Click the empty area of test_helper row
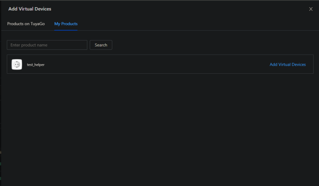The image size is (319, 186). point(157,64)
